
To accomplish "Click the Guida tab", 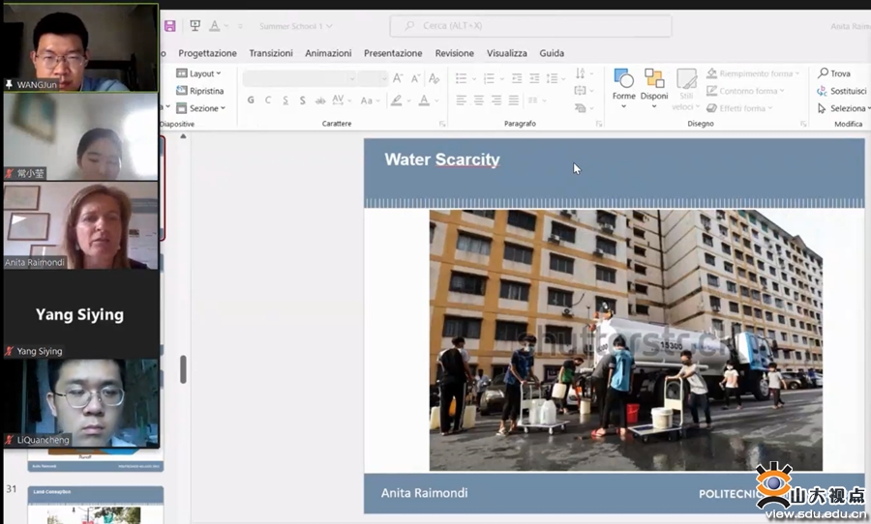I will coord(552,53).
